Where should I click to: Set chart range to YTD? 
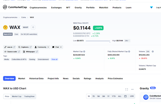pyautogui.click(x=114, y=96)
